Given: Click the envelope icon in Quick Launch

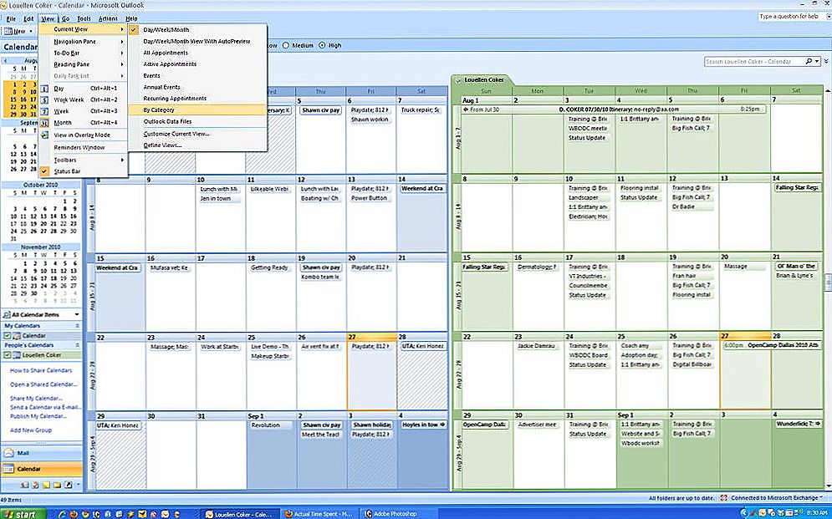Looking at the screenshot, I should pyautogui.click(x=142, y=514).
